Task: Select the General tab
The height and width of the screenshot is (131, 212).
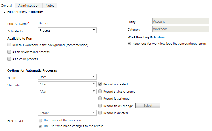Action: click(6, 6)
